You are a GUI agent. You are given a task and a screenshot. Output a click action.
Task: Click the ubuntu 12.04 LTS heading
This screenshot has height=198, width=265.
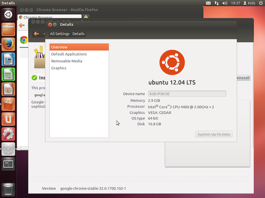point(172,83)
